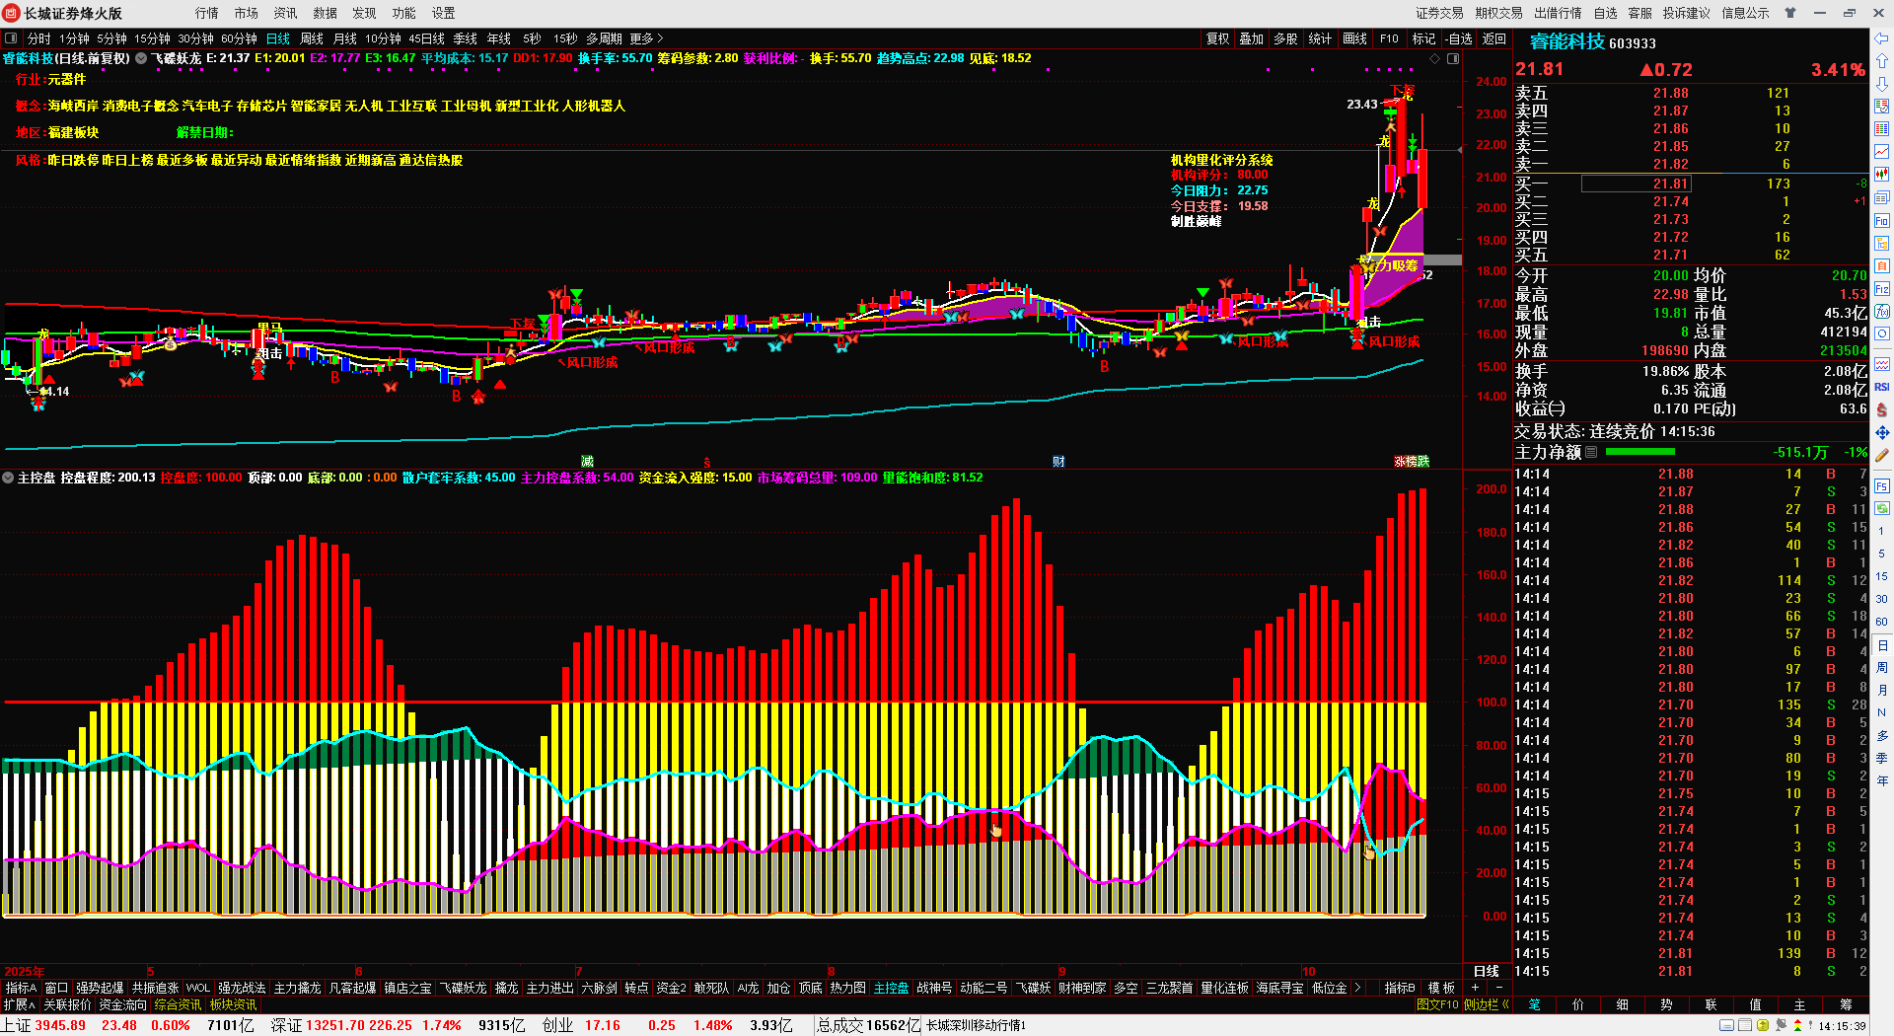This screenshot has height=1036, width=1894.
Task: Click the 30 minute icon in right sidebar
Action: (x=1882, y=599)
